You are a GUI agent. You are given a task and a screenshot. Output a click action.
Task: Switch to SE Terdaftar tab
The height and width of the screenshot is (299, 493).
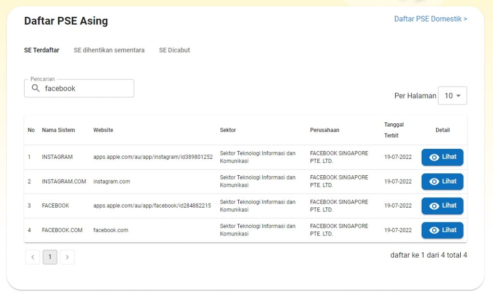[x=42, y=50]
